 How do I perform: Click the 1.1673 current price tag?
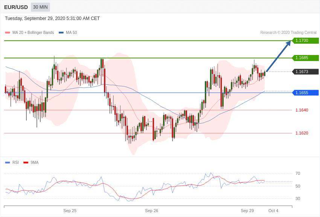coord(305,72)
